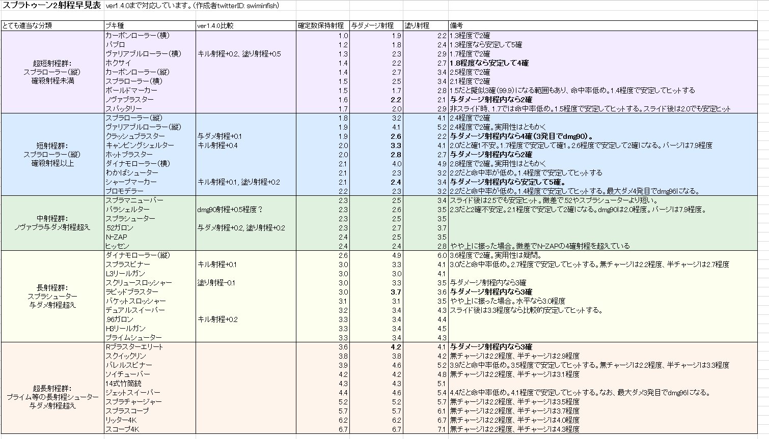Image resolution: width=769 pixels, height=439 pixels.
Task: Click the N-ZAP weapon cell
Action: 150,237
